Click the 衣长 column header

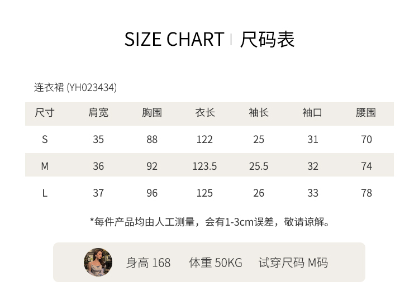(x=205, y=113)
